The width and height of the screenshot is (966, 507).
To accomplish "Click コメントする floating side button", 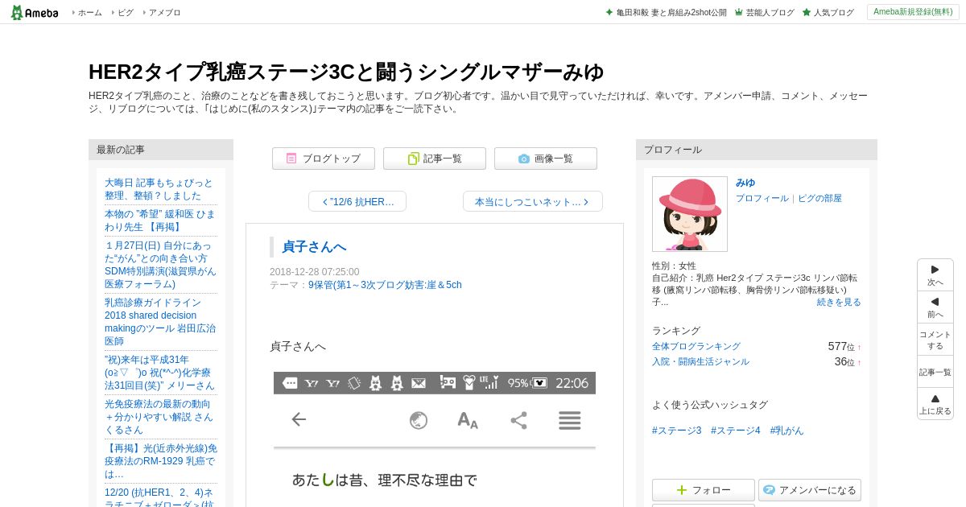I will (935, 340).
